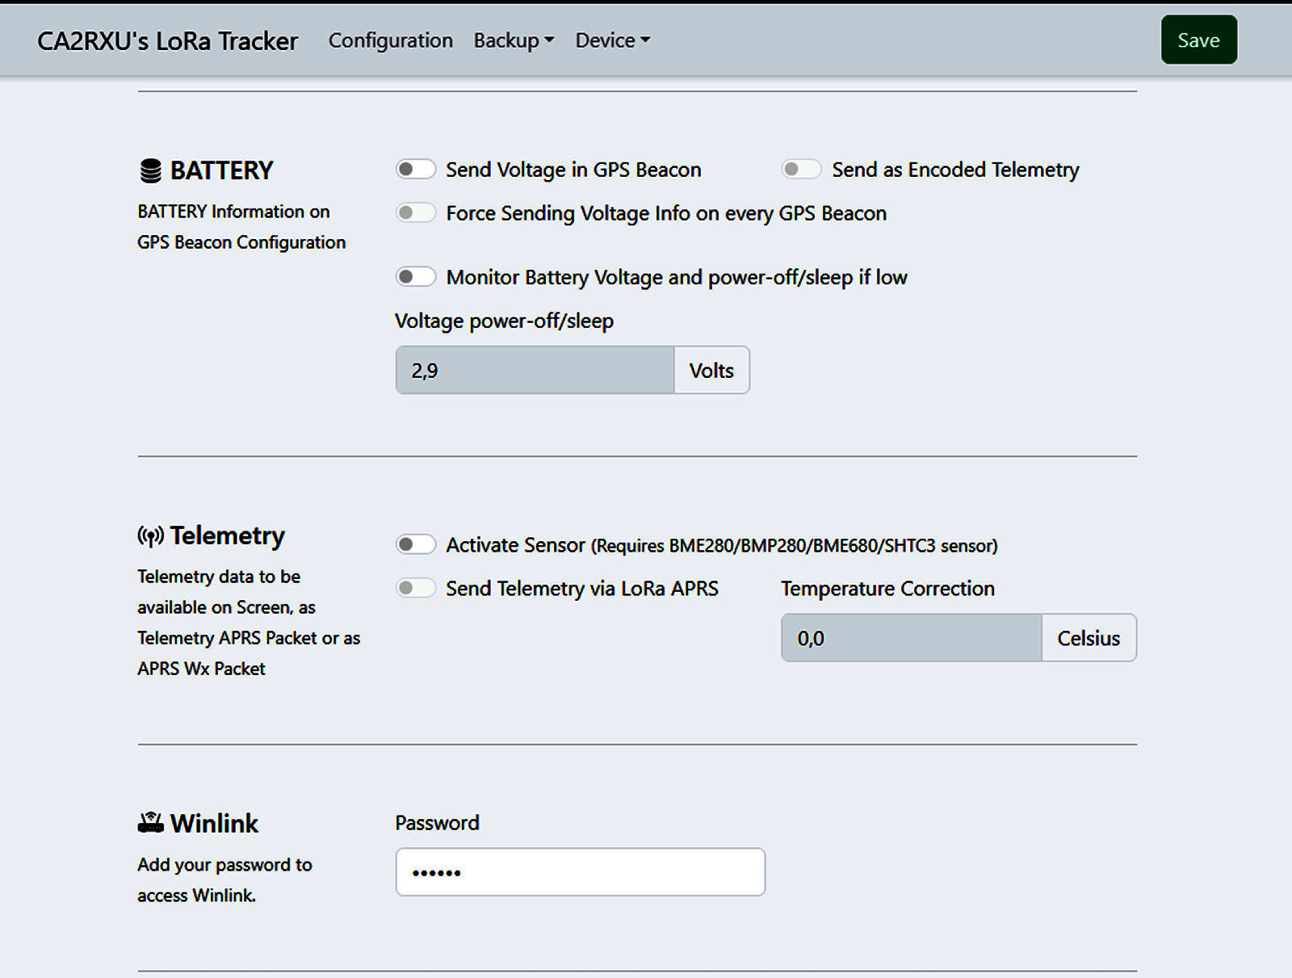This screenshot has height=978, width=1292.
Task: Open the Configuration nav link
Action: [x=390, y=40]
